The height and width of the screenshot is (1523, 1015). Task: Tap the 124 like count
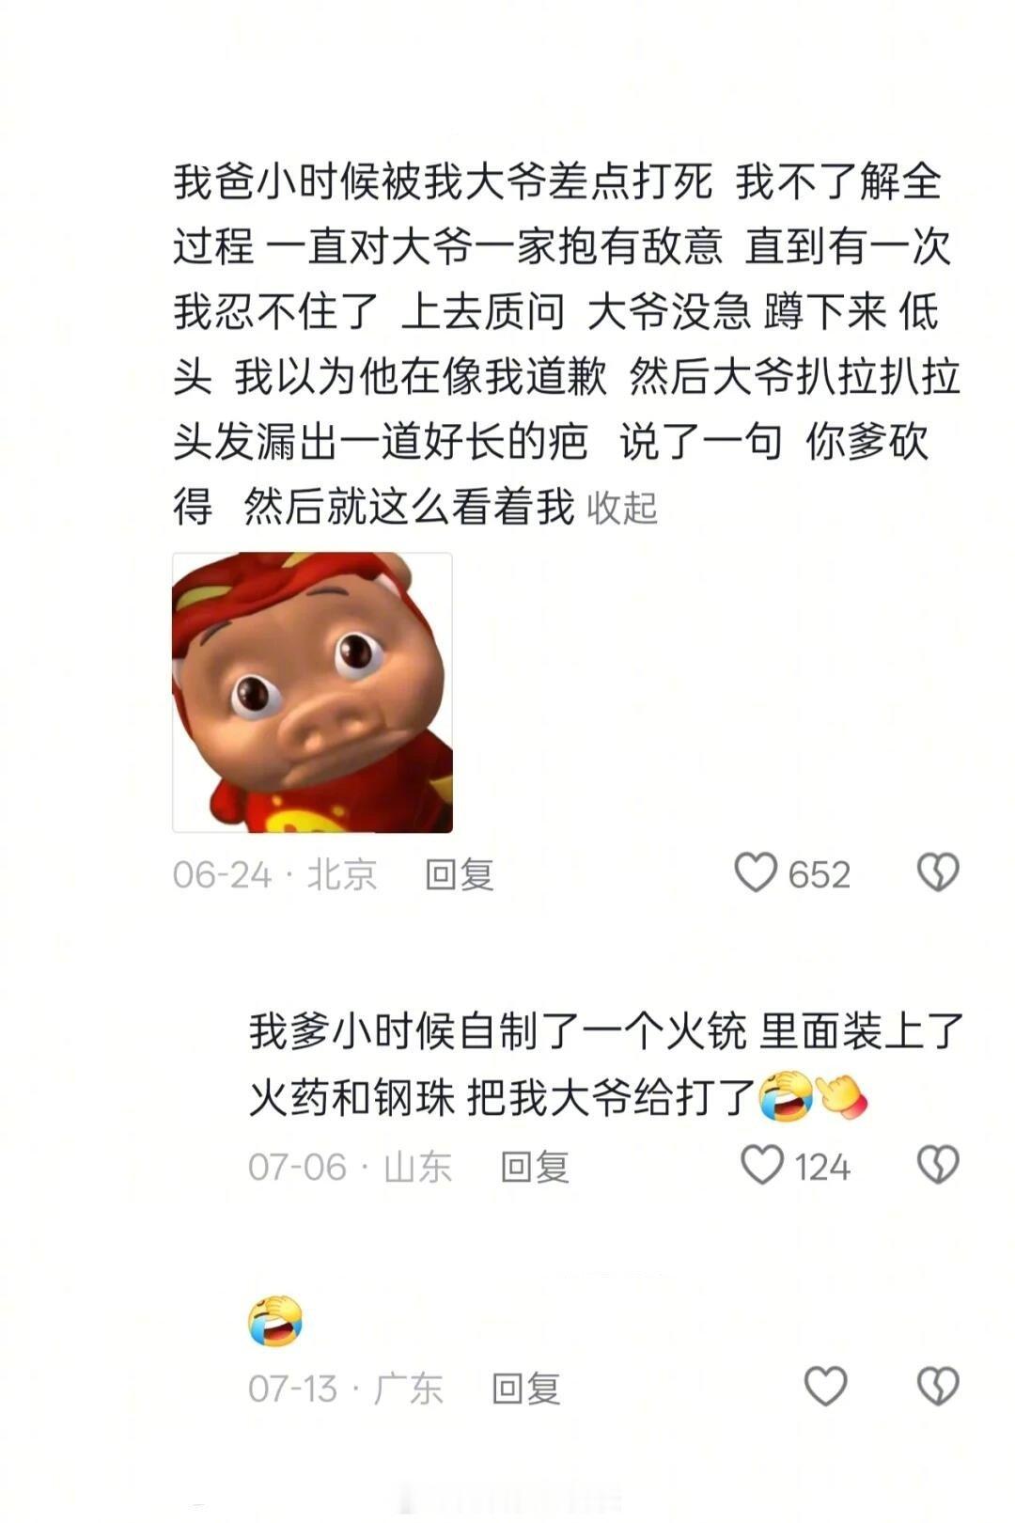[x=822, y=1167]
